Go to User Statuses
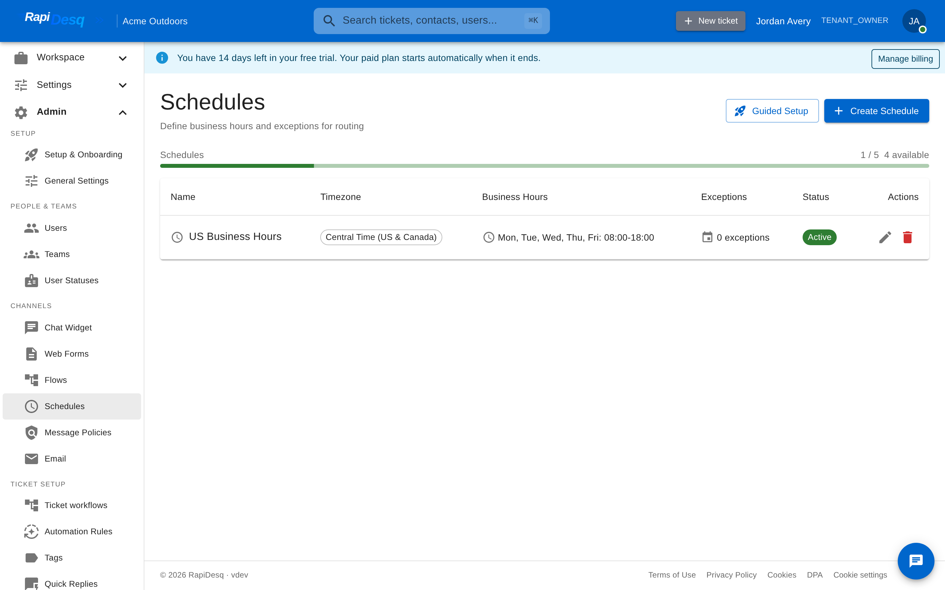The height and width of the screenshot is (590, 945). pos(72,280)
